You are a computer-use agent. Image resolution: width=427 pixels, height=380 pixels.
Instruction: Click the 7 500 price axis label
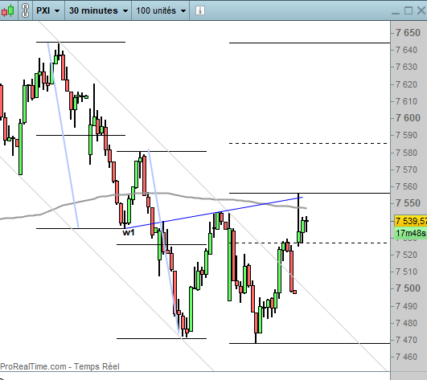click(x=408, y=288)
